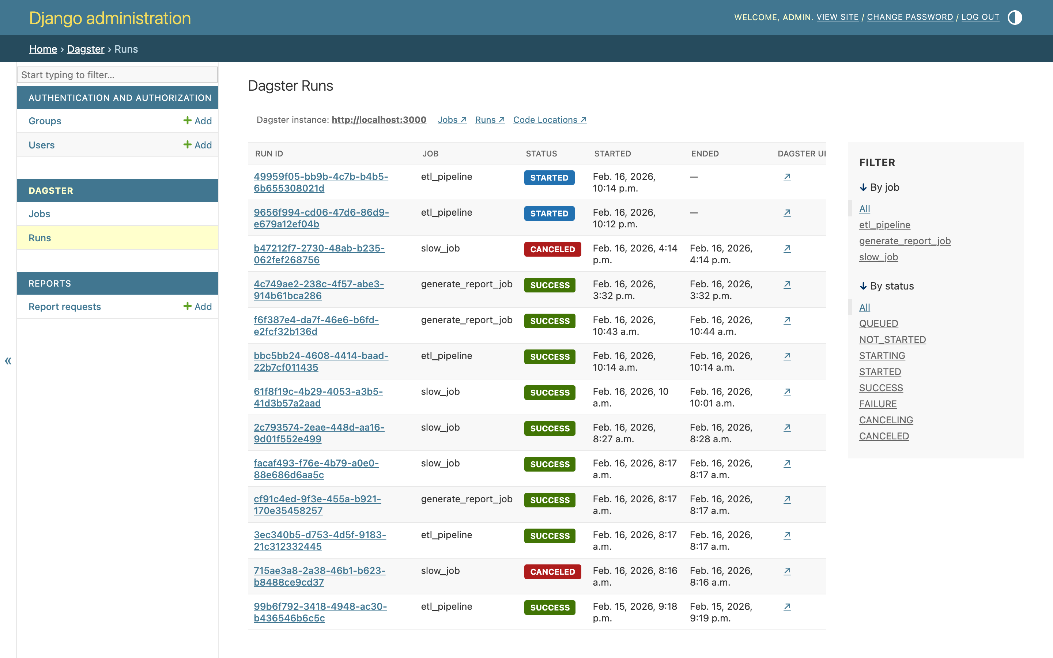Open Users in the sidebar
This screenshot has width=1053, height=658.
[x=41, y=145]
